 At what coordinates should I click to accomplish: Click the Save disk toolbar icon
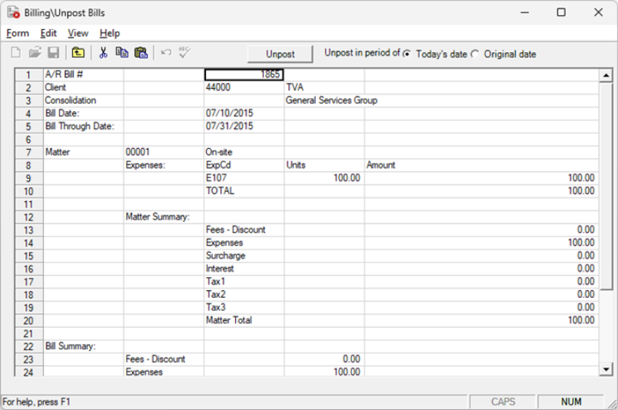click(x=53, y=53)
